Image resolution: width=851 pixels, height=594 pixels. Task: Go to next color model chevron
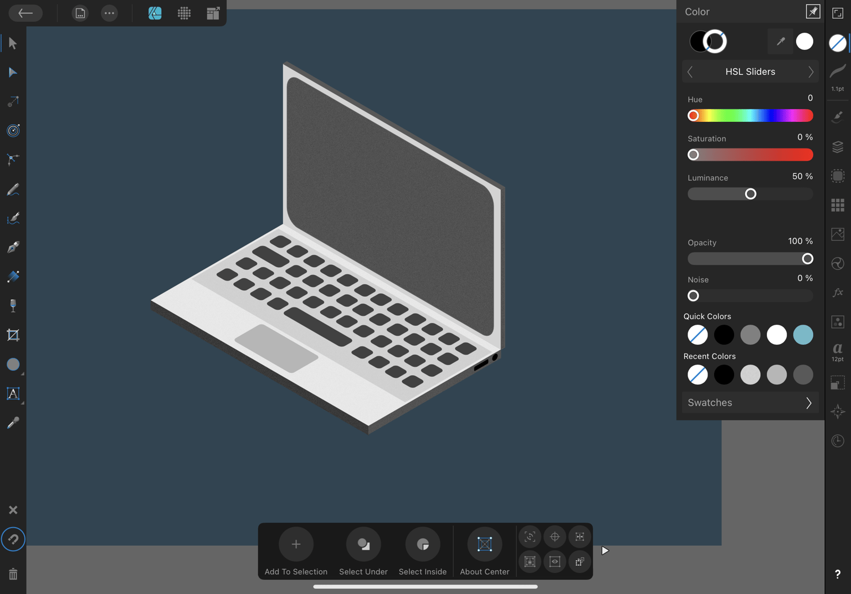811,71
